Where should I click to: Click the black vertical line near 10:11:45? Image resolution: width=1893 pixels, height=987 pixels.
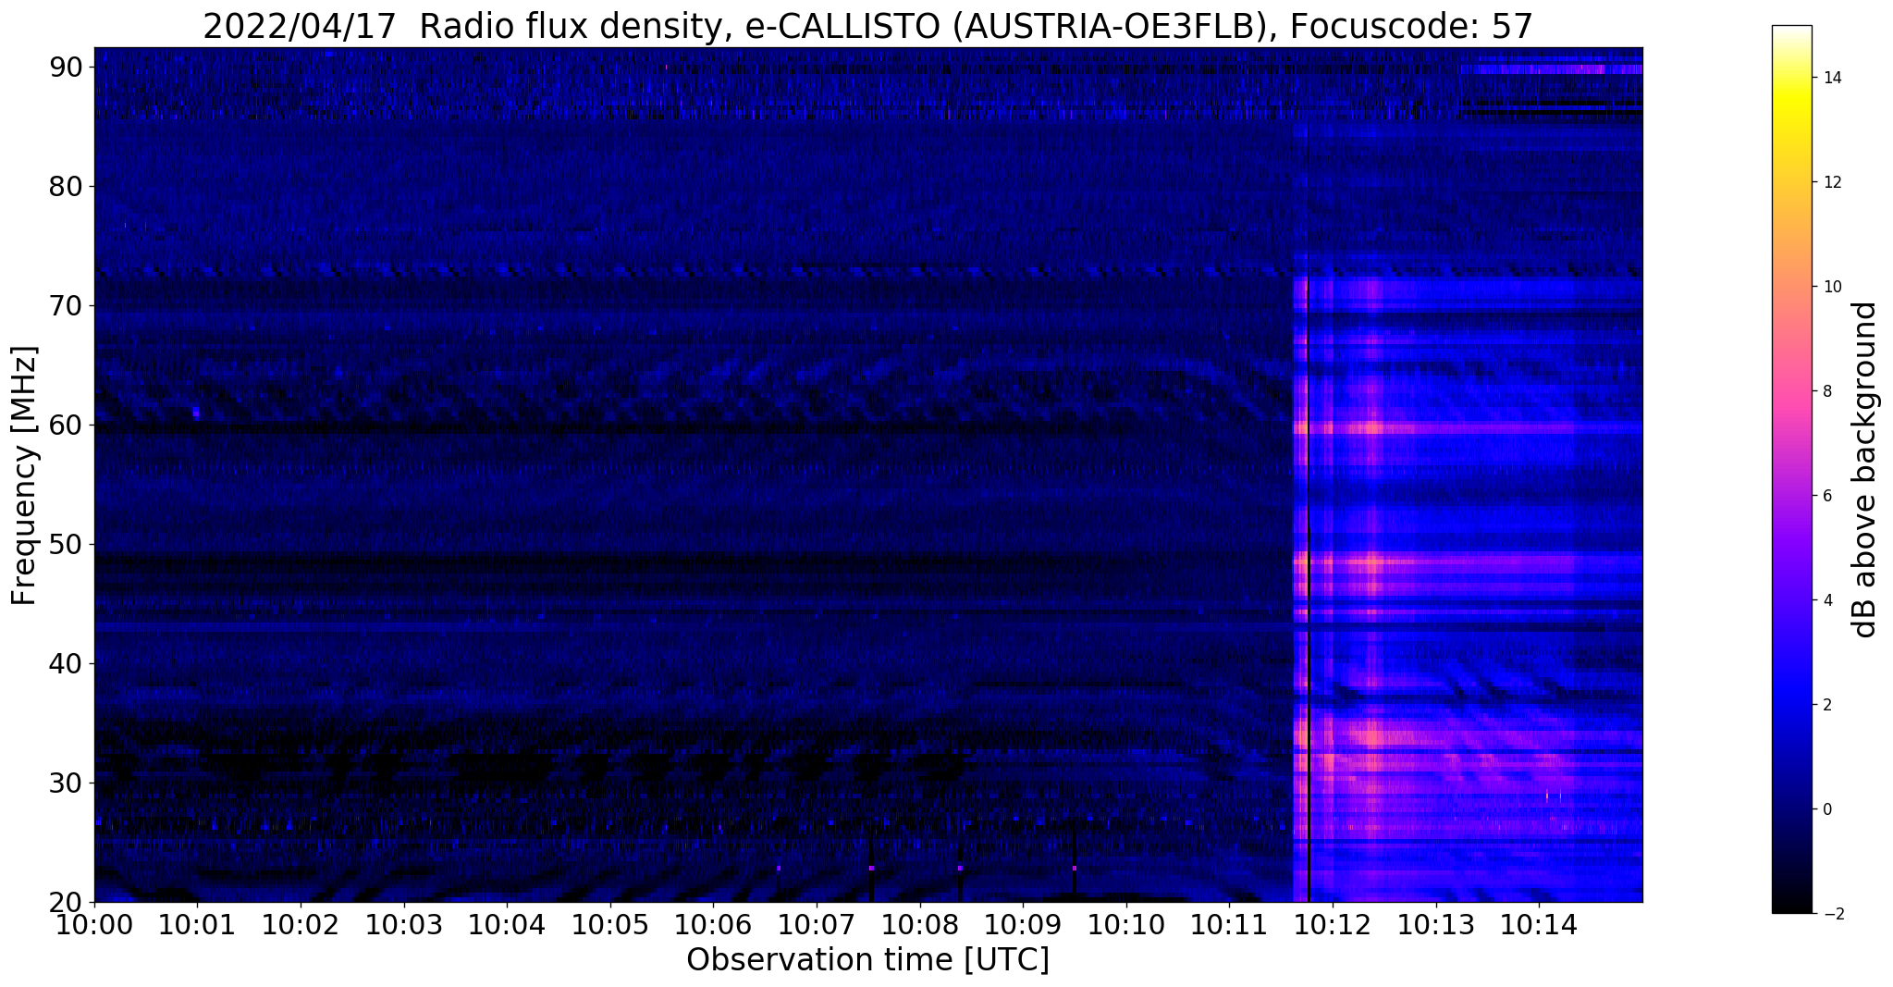[1309, 589]
